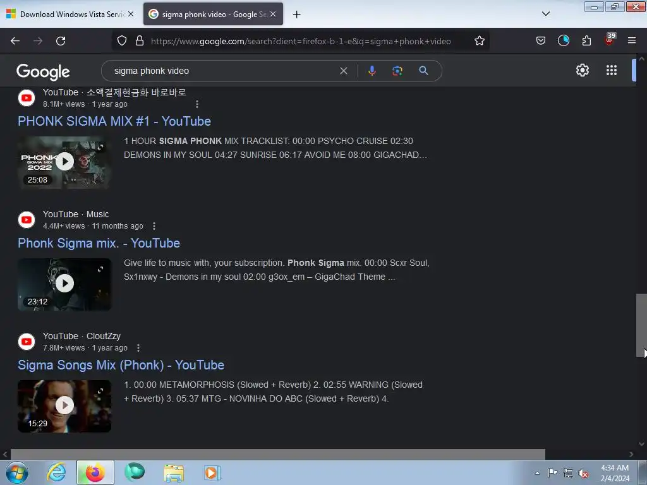
Task: Start a voice search with microphone
Action: point(372,71)
